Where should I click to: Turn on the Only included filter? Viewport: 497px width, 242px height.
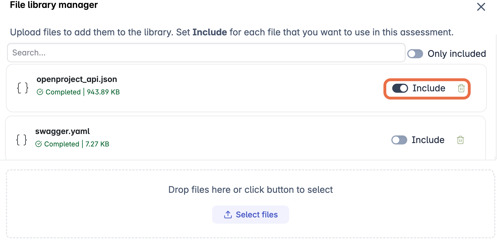pyautogui.click(x=415, y=54)
